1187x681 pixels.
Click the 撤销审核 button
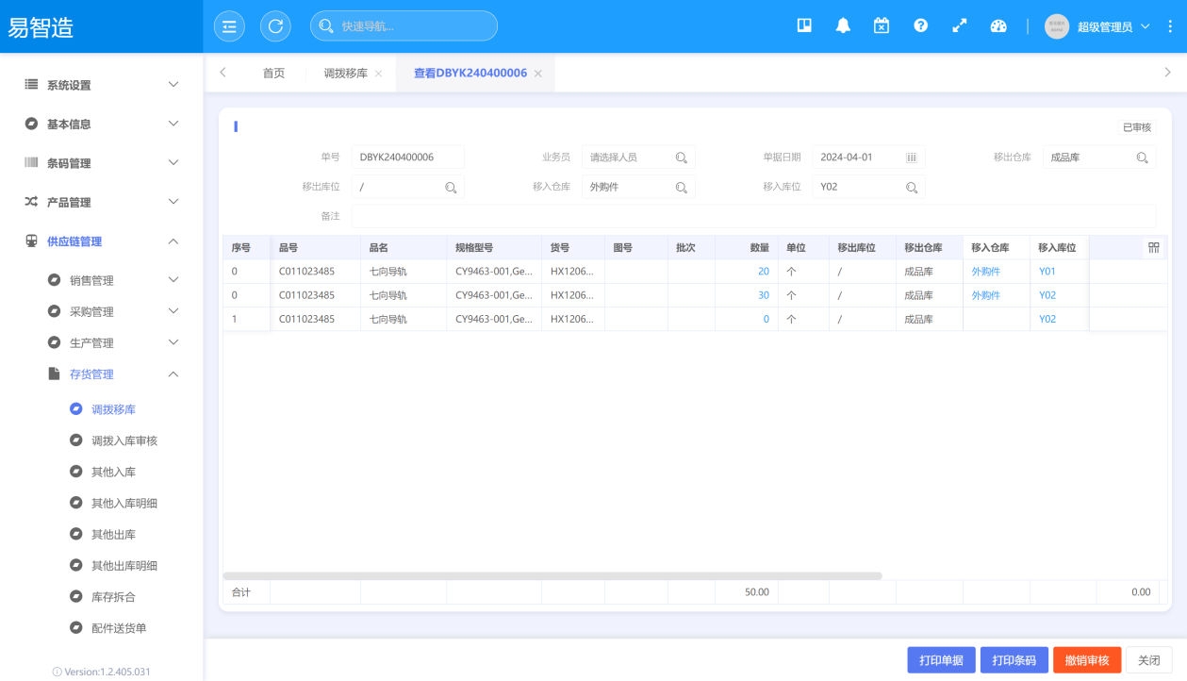point(1086,660)
